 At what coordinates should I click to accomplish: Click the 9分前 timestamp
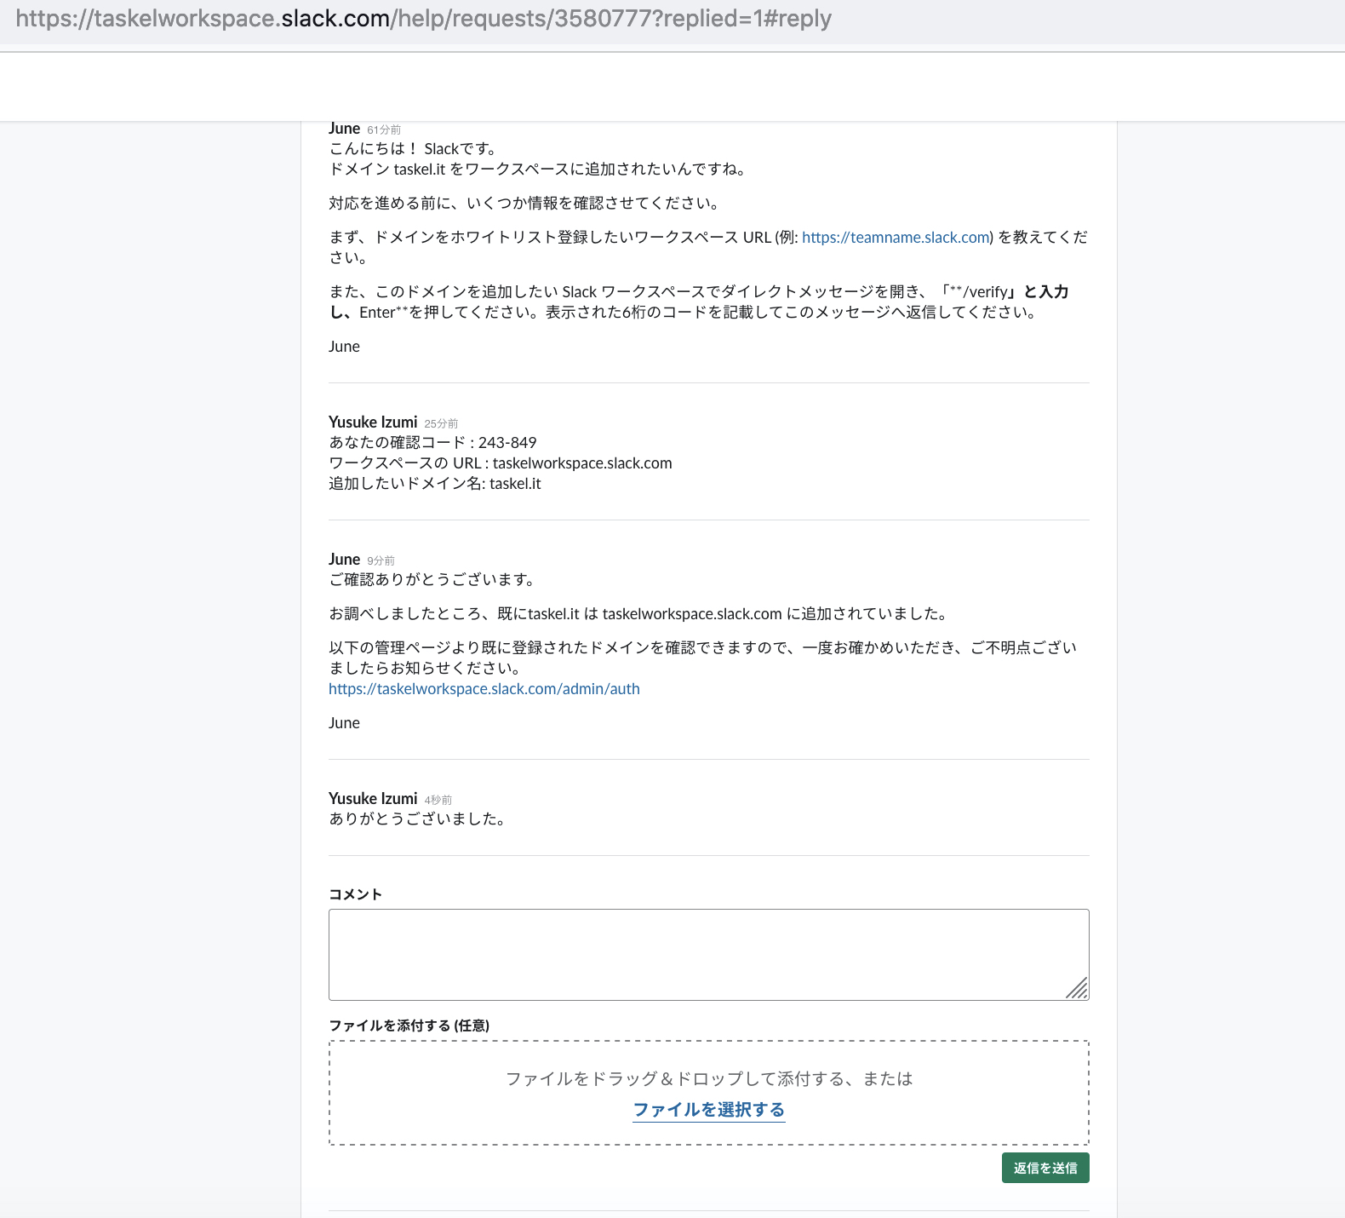point(381,561)
